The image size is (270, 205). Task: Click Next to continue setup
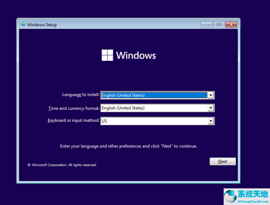pyautogui.click(x=222, y=161)
